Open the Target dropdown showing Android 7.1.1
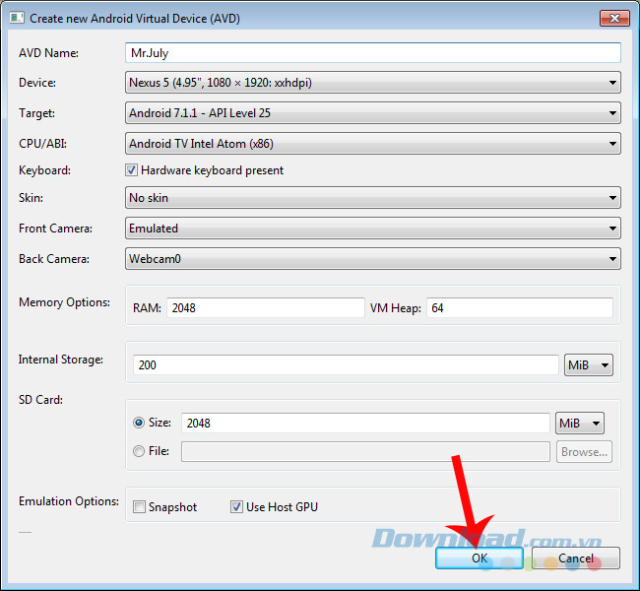This screenshot has height=591, width=640. 372,113
